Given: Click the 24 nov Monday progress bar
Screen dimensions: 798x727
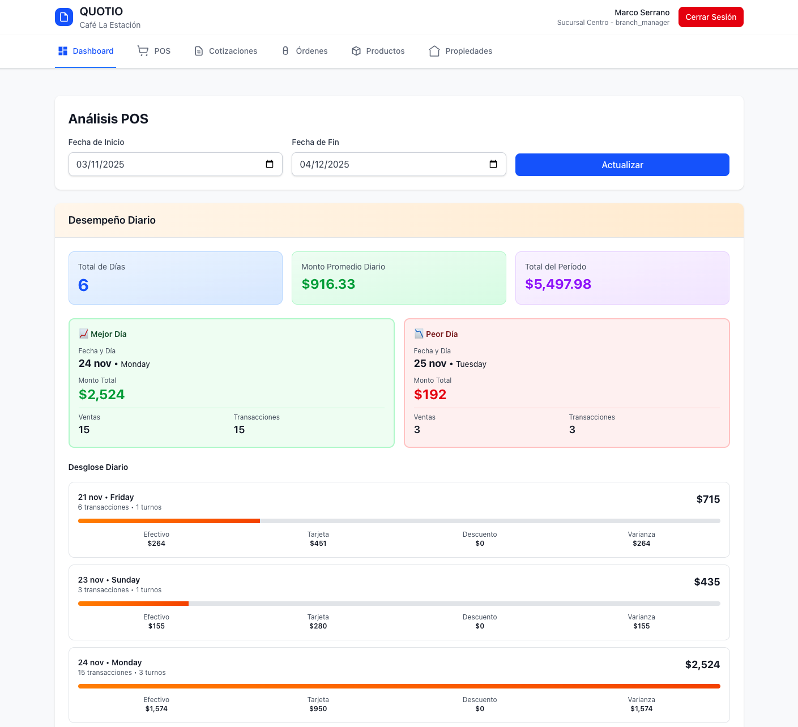Looking at the screenshot, I should pyautogui.click(x=399, y=686).
